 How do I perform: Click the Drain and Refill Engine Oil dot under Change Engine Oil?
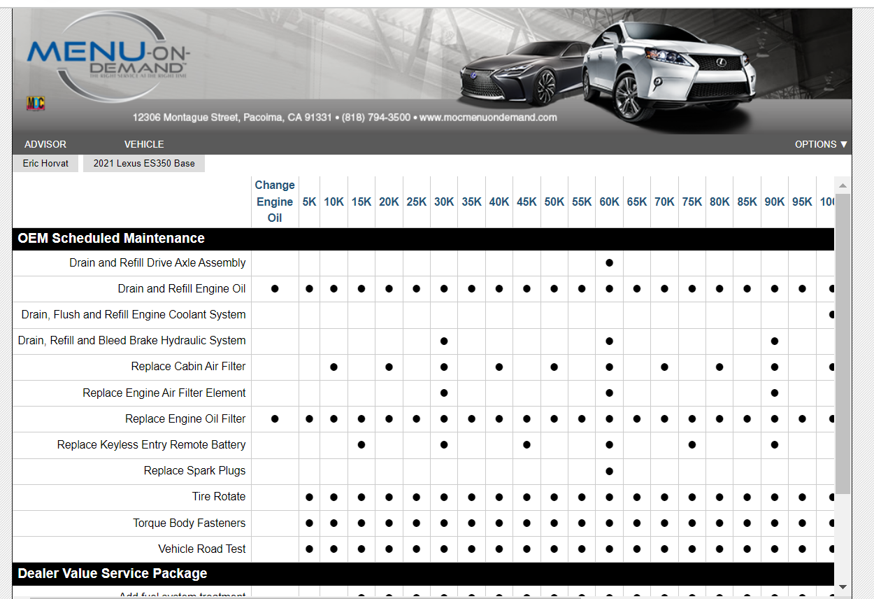275,289
